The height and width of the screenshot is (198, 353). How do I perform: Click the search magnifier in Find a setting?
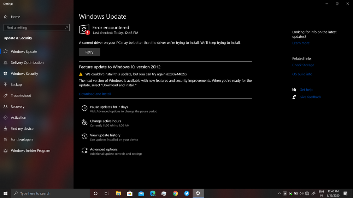tap(66, 27)
